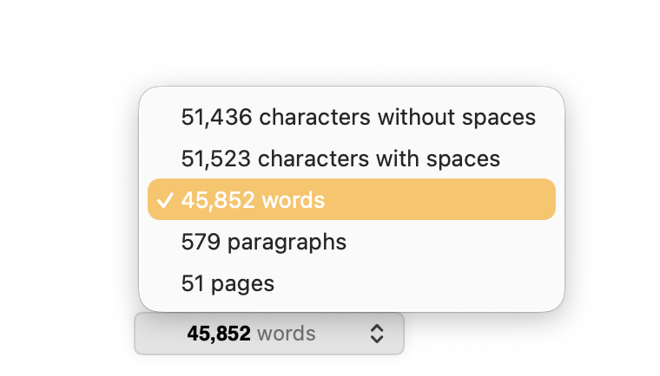The width and height of the screenshot is (660, 376).
Task: Enable the character count without spaces
Action: (352, 117)
